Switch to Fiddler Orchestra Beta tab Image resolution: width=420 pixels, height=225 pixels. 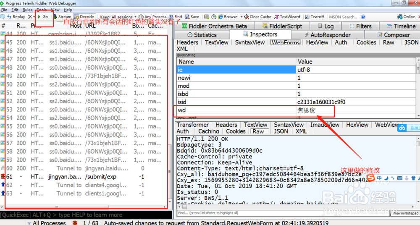click(x=214, y=26)
